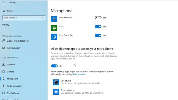Screen dimensions: 178x100
Task: Open Camera permissions
Action: tap(11, 72)
